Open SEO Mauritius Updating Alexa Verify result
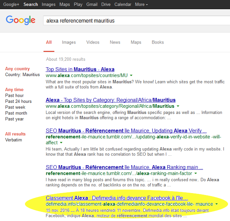This screenshot has width=230, height=221. tap(126, 131)
